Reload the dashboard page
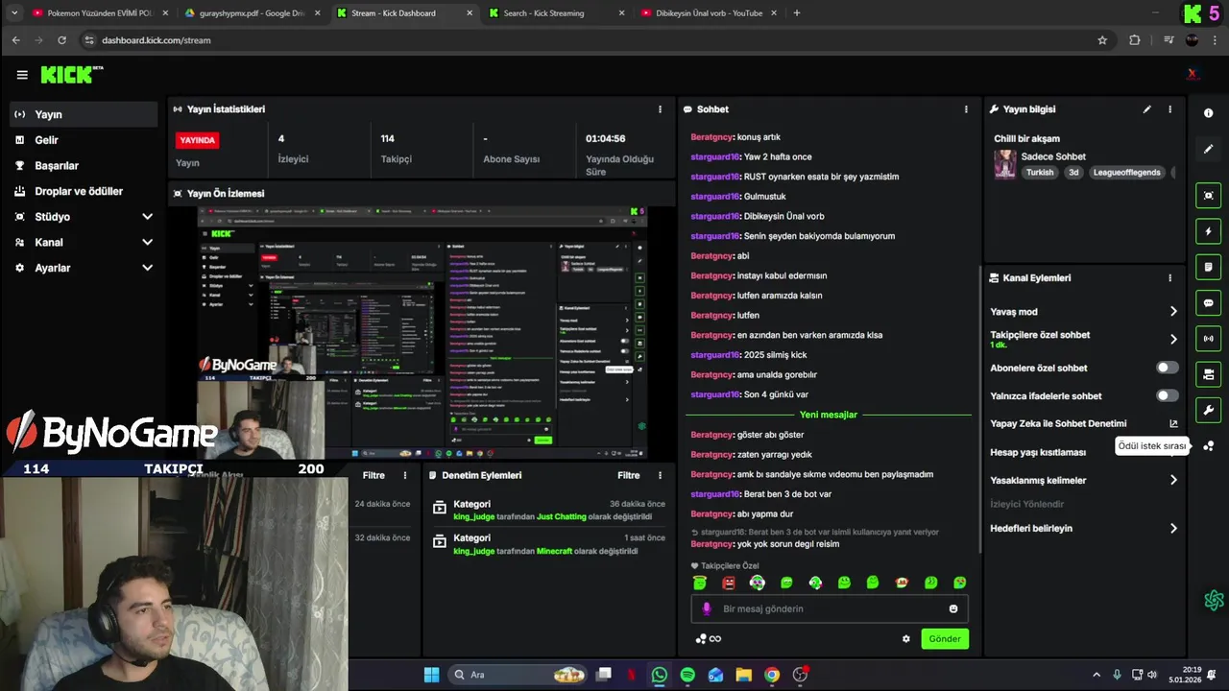This screenshot has height=691, width=1229. [61, 40]
